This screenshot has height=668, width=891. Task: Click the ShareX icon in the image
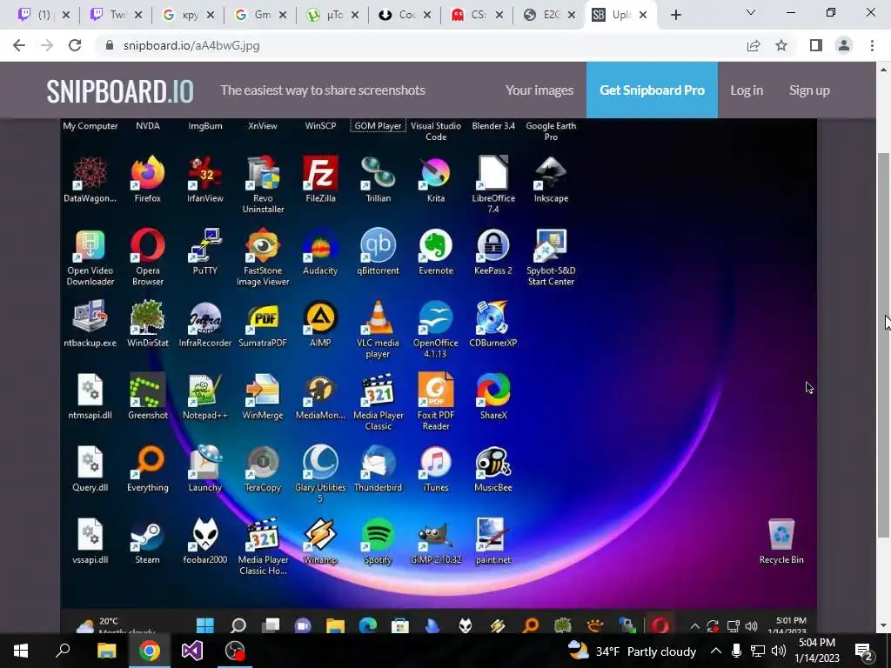pos(493,390)
